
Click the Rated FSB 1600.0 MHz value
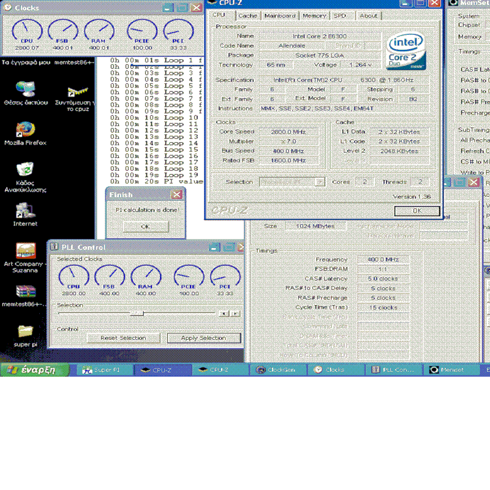[288, 160]
